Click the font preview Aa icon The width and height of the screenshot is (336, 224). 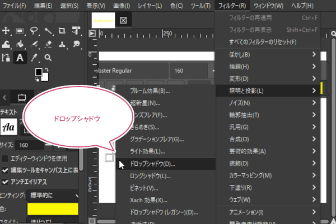coord(9,127)
